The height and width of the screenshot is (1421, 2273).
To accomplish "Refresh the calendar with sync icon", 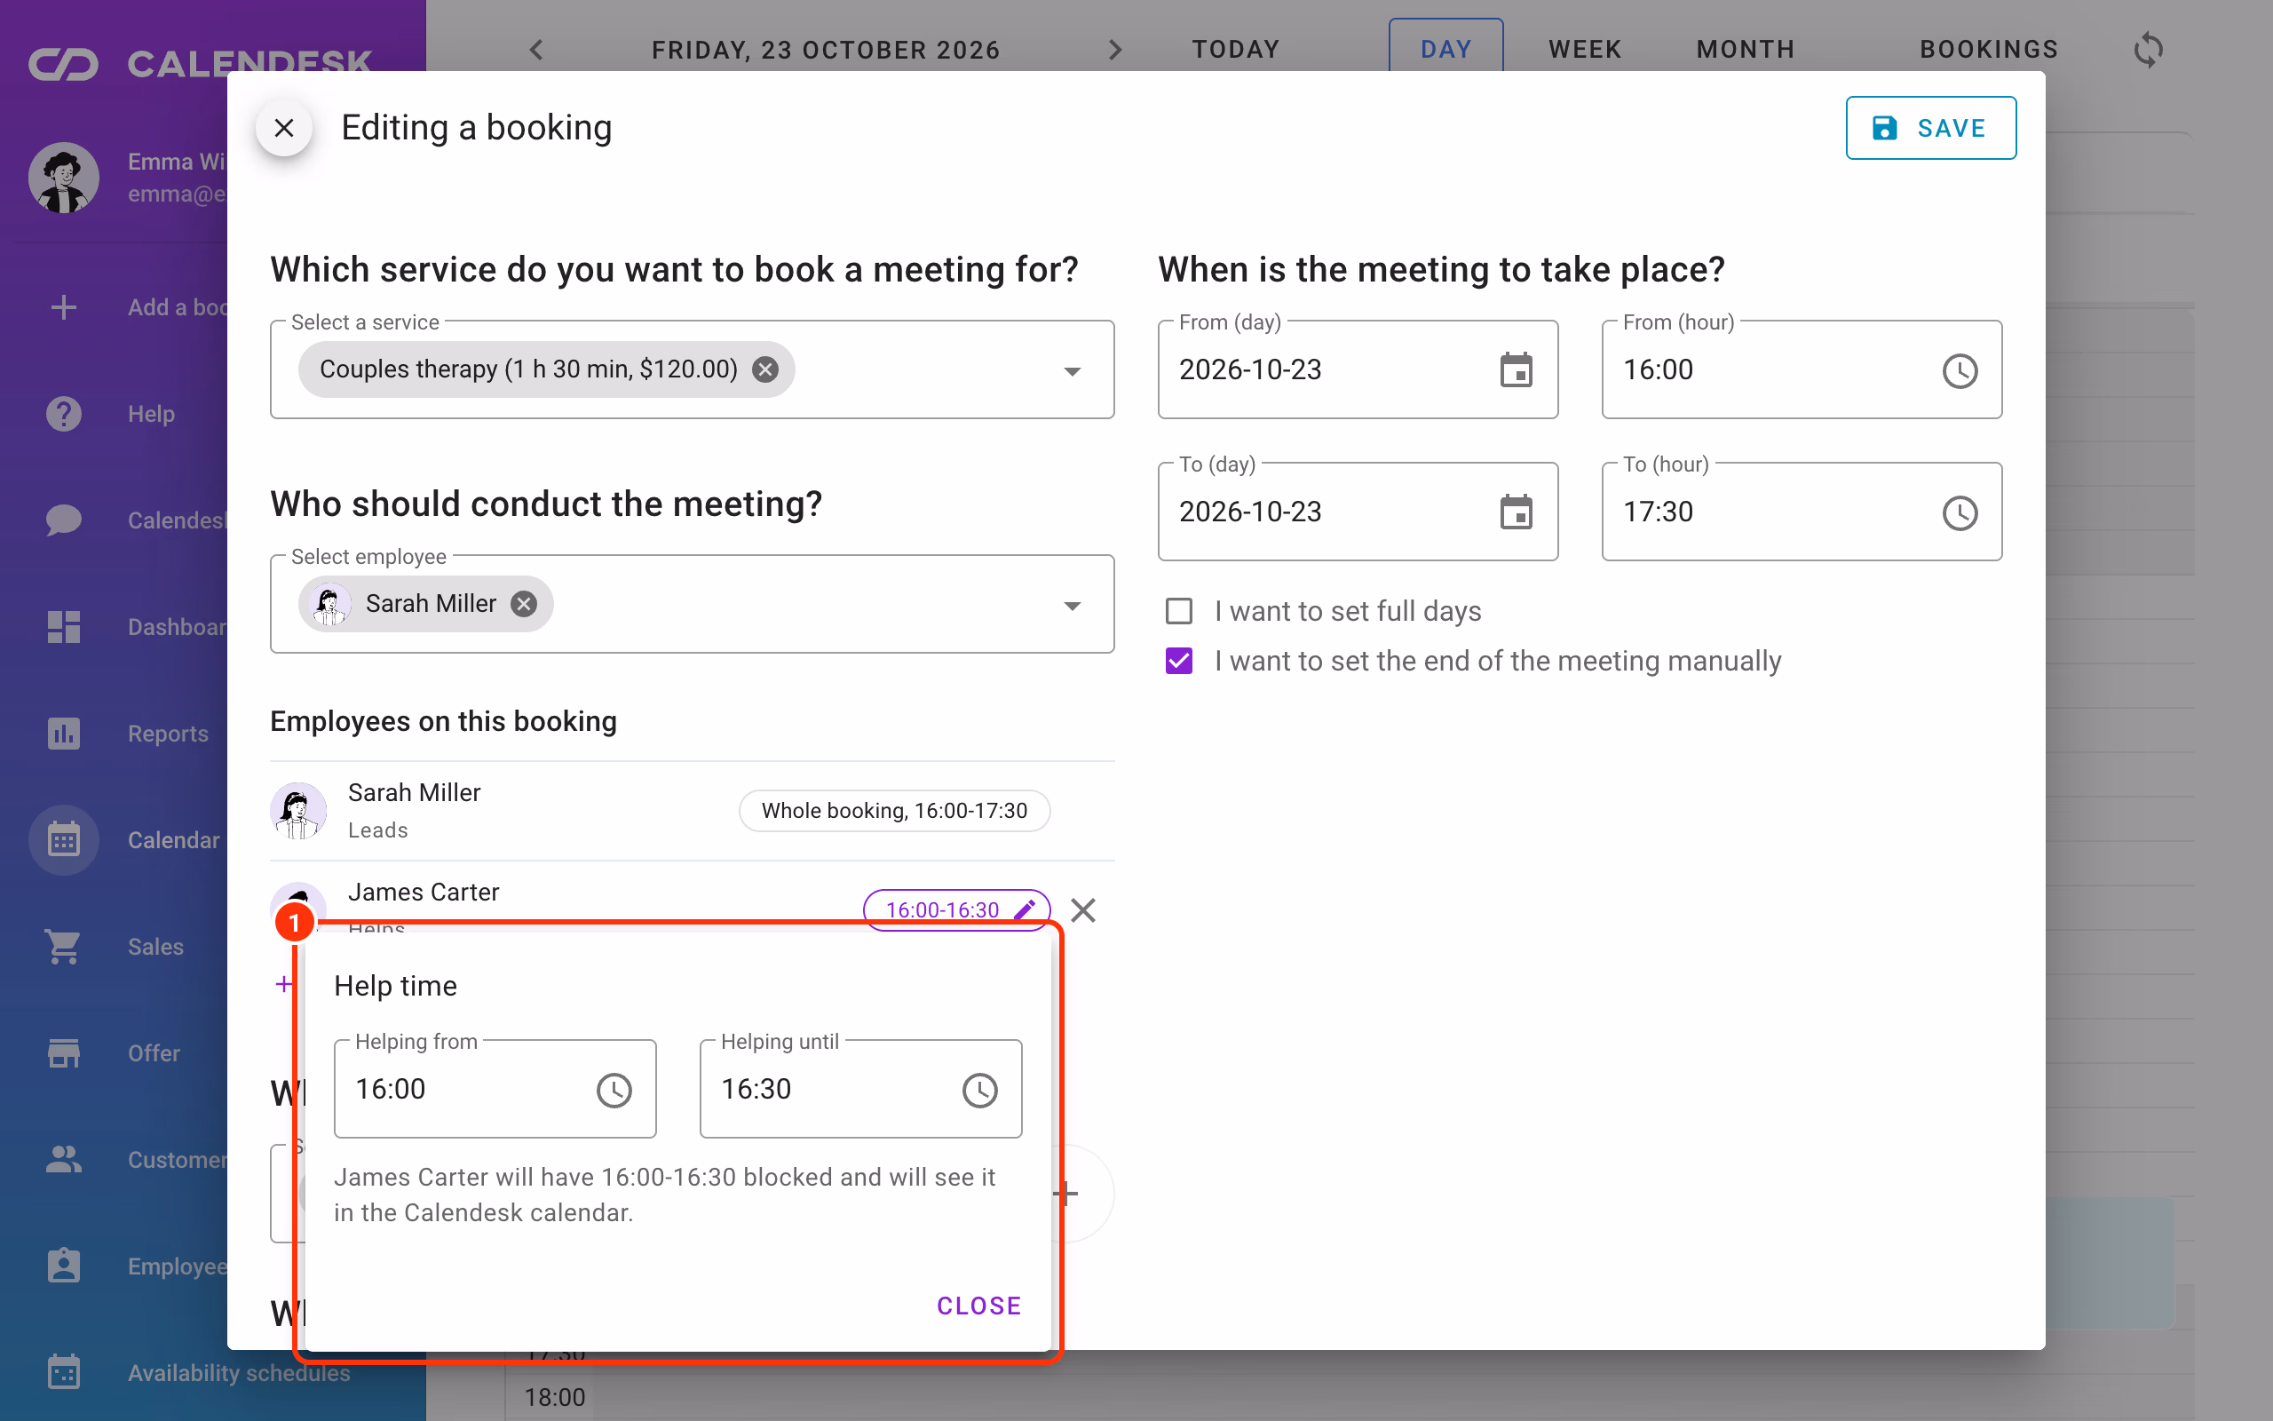I will point(2148,50).
